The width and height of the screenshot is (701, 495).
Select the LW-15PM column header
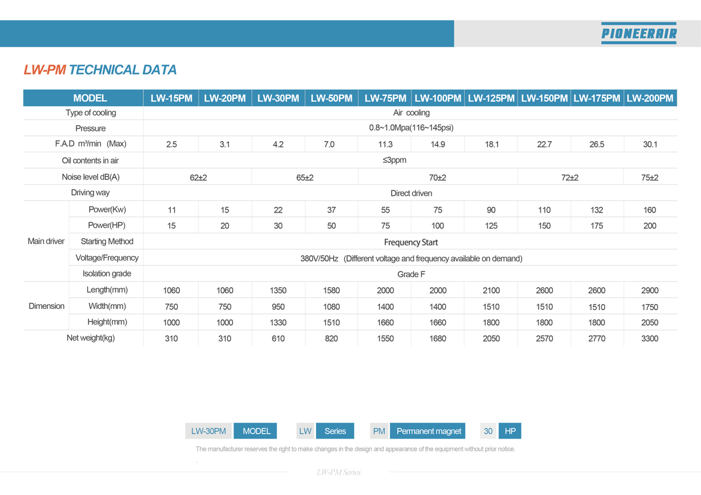pos(171,98)
